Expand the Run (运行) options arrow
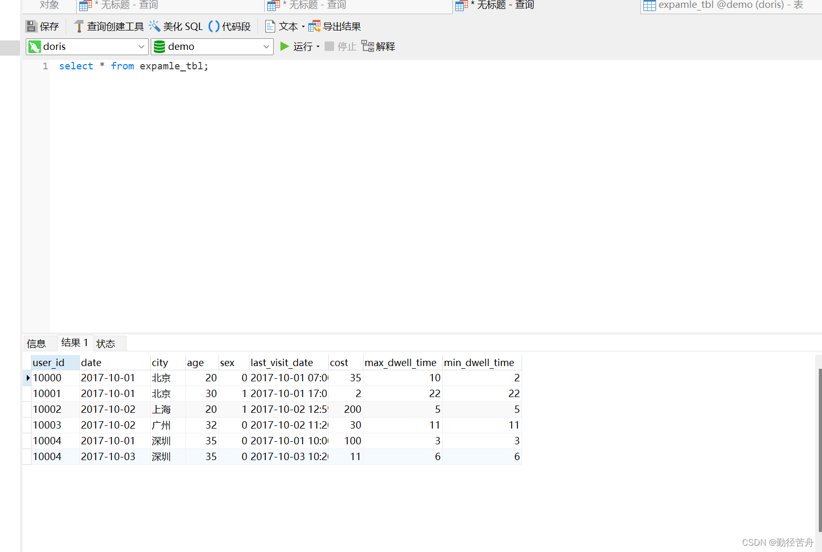 click(318, 47)
